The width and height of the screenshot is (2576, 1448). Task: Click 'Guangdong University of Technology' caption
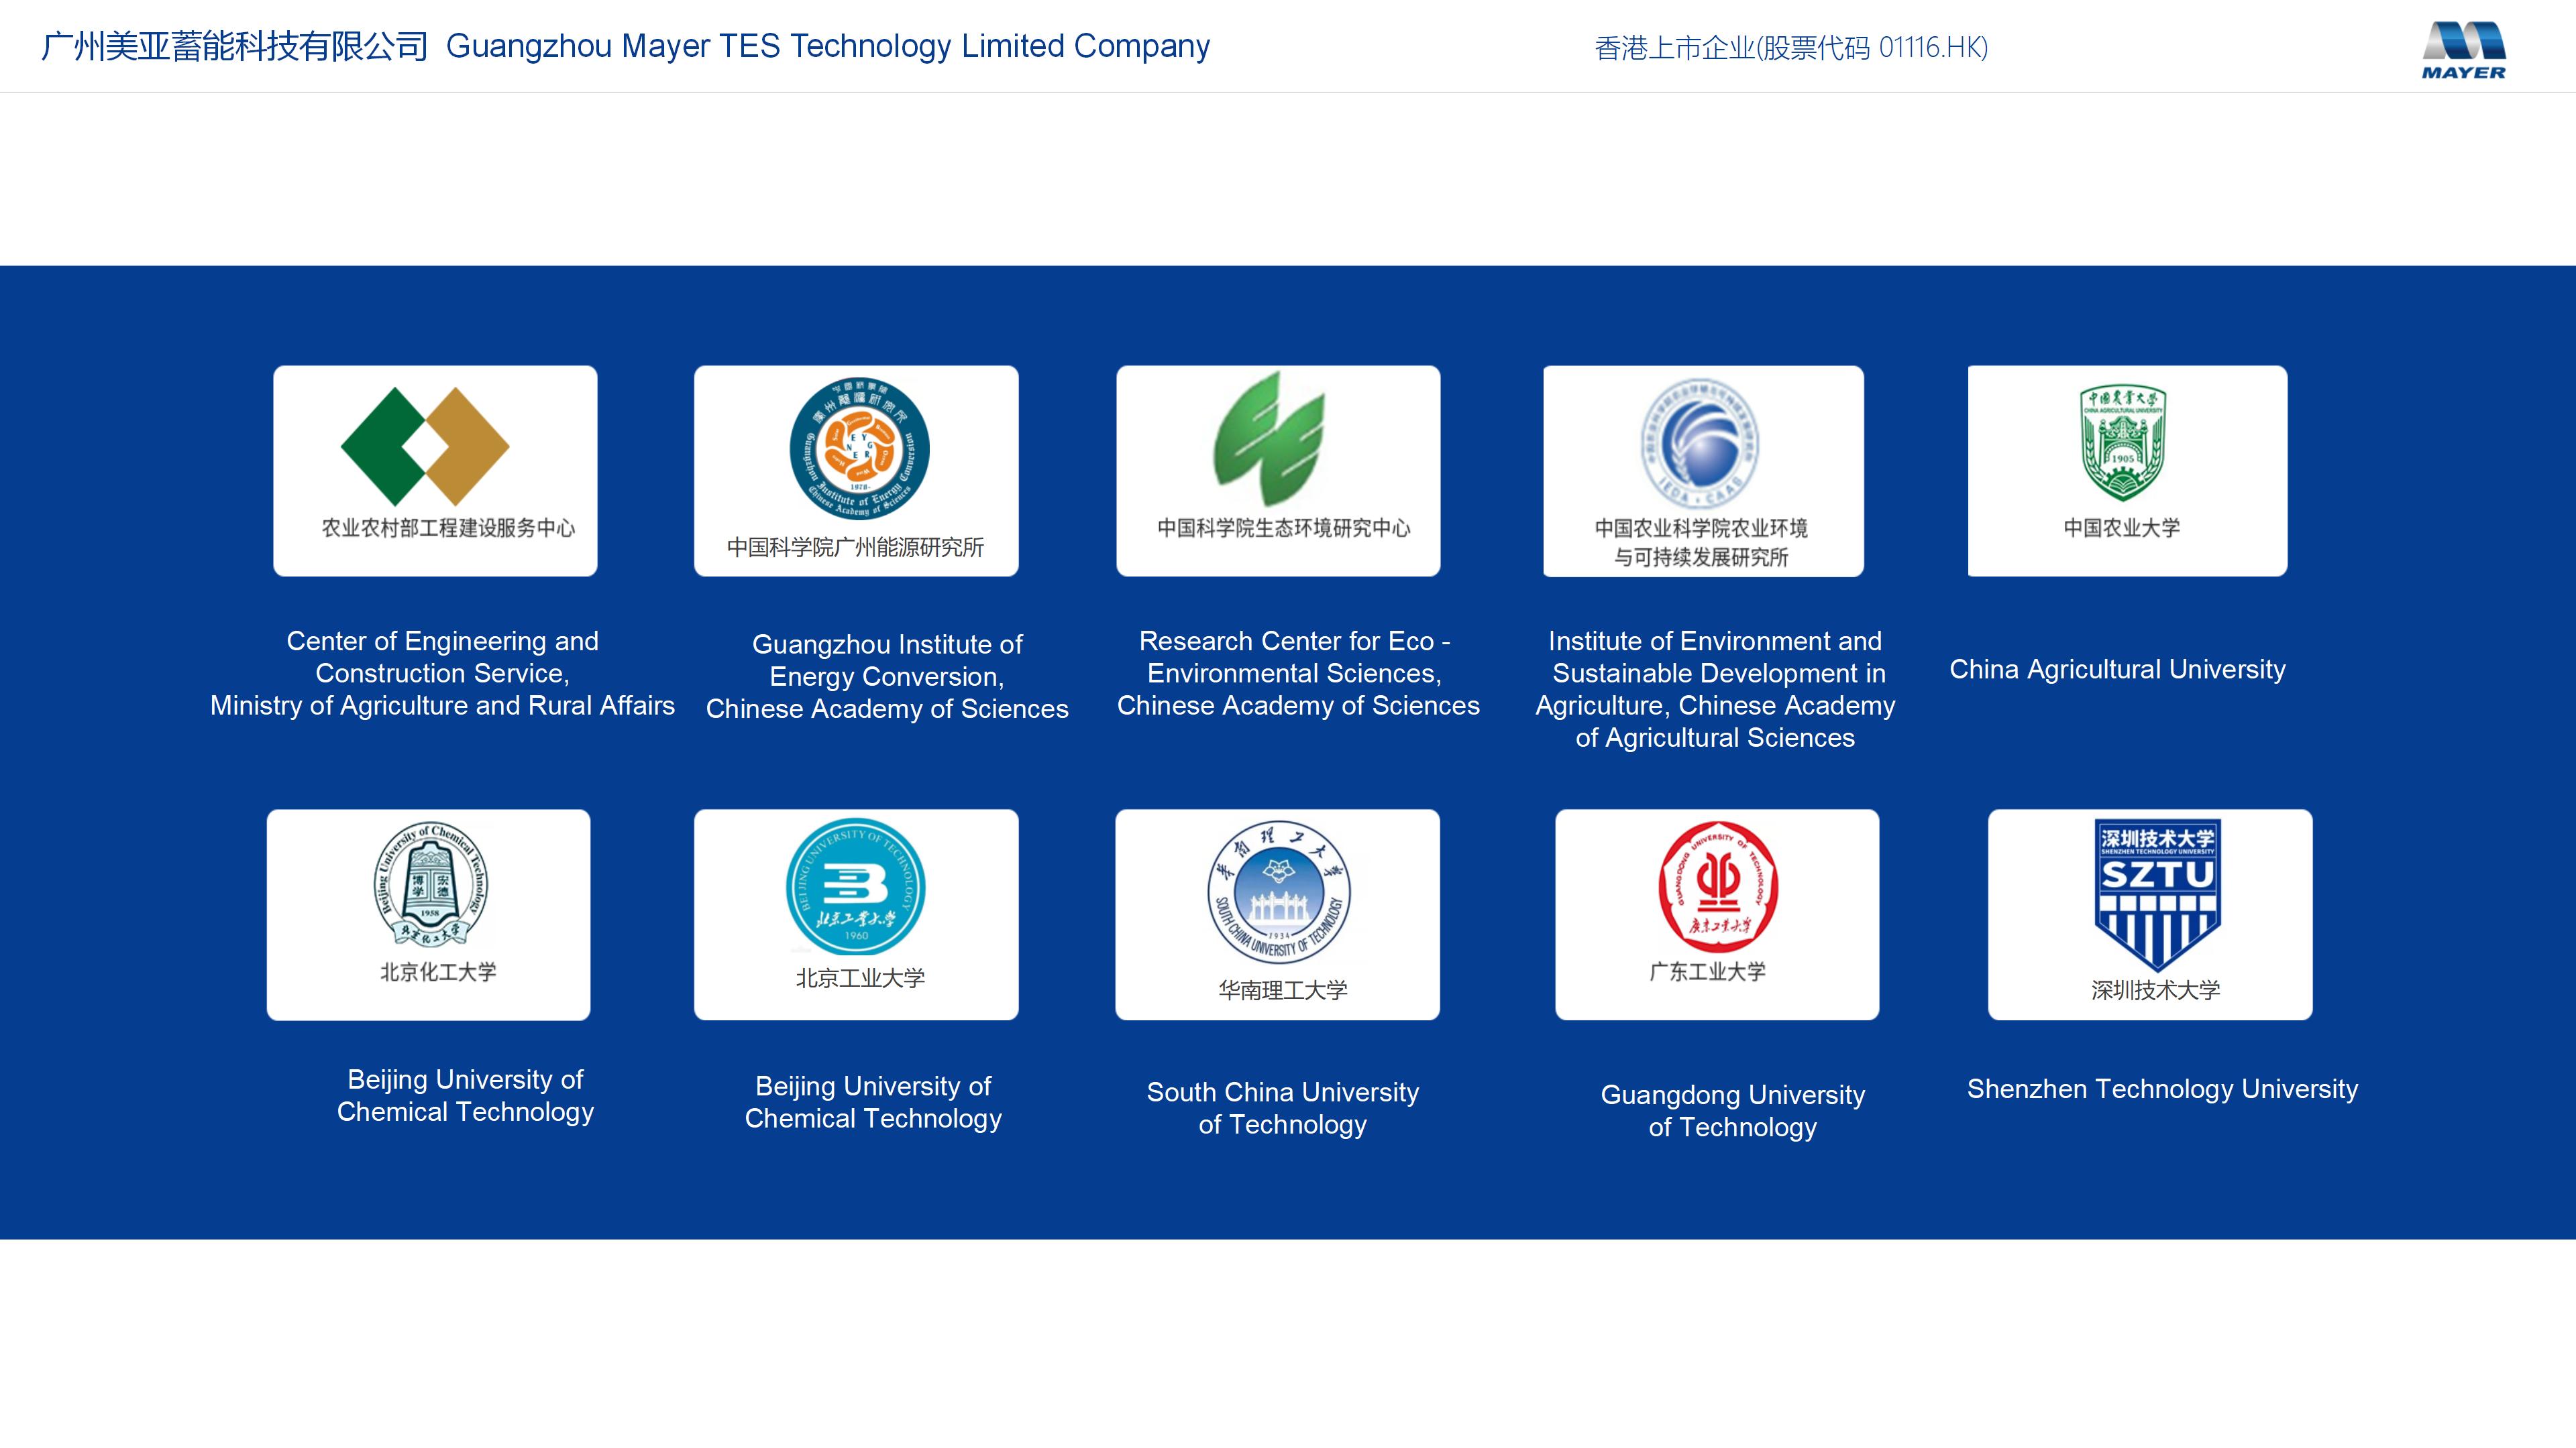(x=1732, y=1110)
